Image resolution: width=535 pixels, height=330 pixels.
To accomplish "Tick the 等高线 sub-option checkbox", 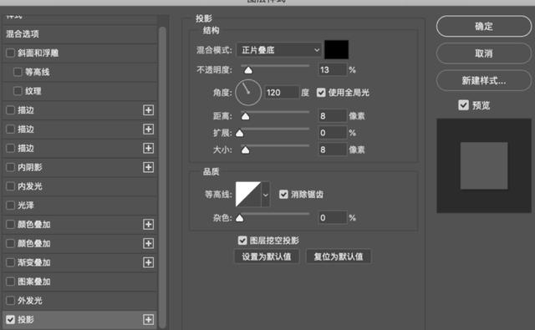I will 18,72.
